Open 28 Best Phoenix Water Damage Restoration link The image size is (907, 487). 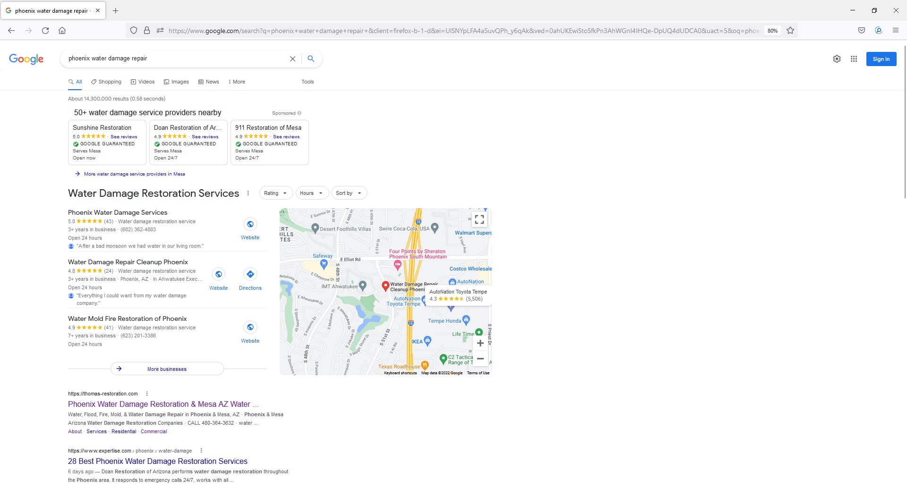coord(158,461)
